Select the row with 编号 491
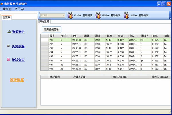Image resolution: width=172 pixels, height=115 pixels. pyautogui.click(x=54, y=40)
